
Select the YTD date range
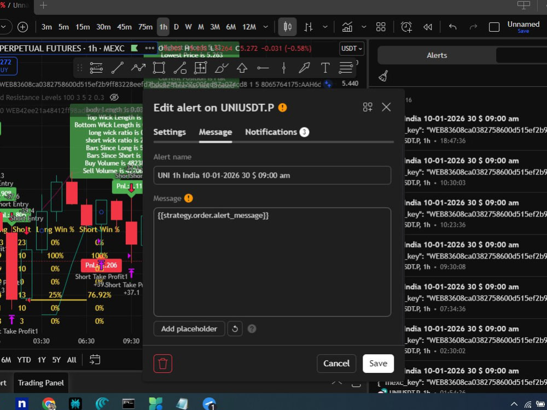click(24, 360)
